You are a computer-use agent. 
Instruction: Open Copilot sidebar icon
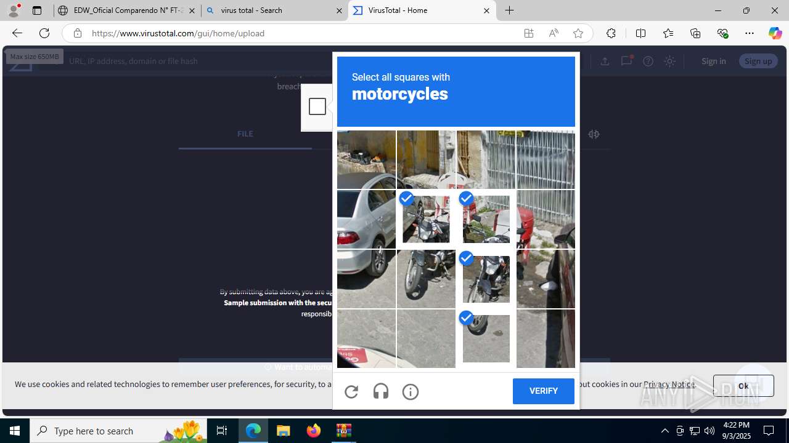pyautogui.click(x=775, y=33)
